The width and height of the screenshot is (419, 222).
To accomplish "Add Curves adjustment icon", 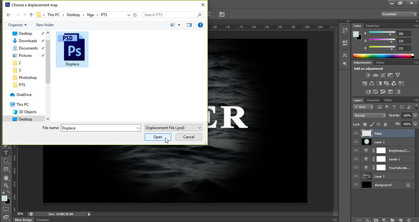I will pos(383,75).
